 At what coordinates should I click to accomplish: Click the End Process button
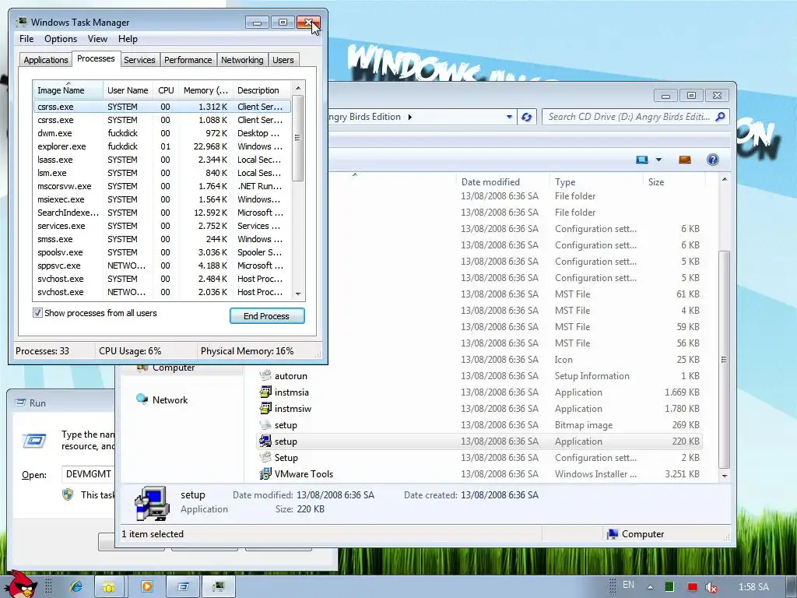[x=267, y=316]
